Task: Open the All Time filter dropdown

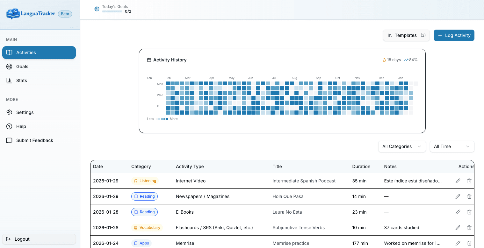Action: 452,146
